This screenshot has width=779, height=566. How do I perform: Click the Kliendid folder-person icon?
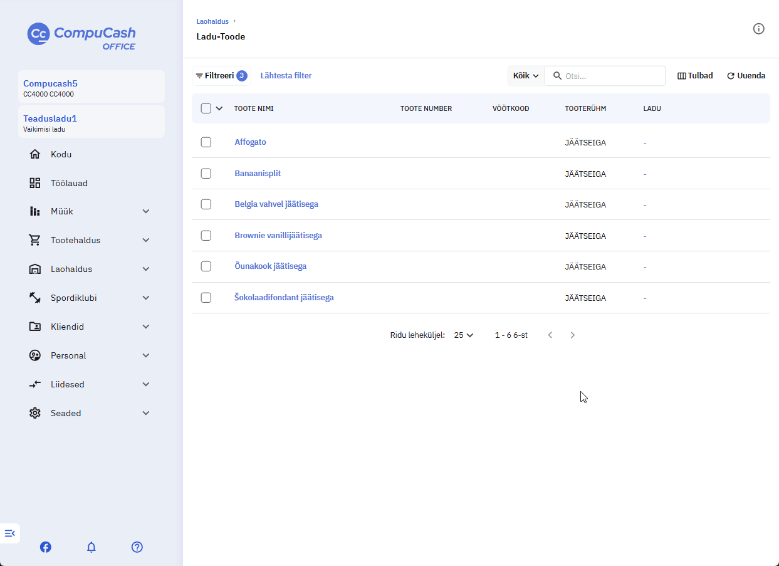[35, 327]
